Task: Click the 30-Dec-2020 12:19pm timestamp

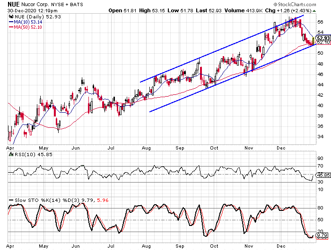Action: coord(32,10)
